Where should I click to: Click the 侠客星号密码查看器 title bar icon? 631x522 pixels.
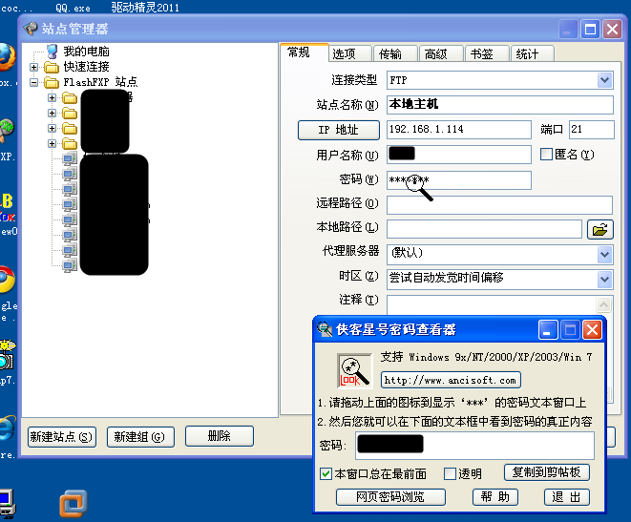(x=325, y=329)
